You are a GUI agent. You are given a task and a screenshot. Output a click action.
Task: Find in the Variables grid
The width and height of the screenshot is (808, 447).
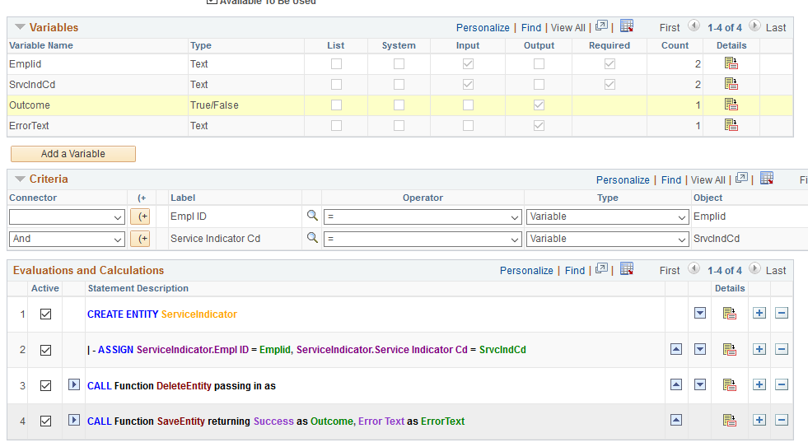pos(531,28)
